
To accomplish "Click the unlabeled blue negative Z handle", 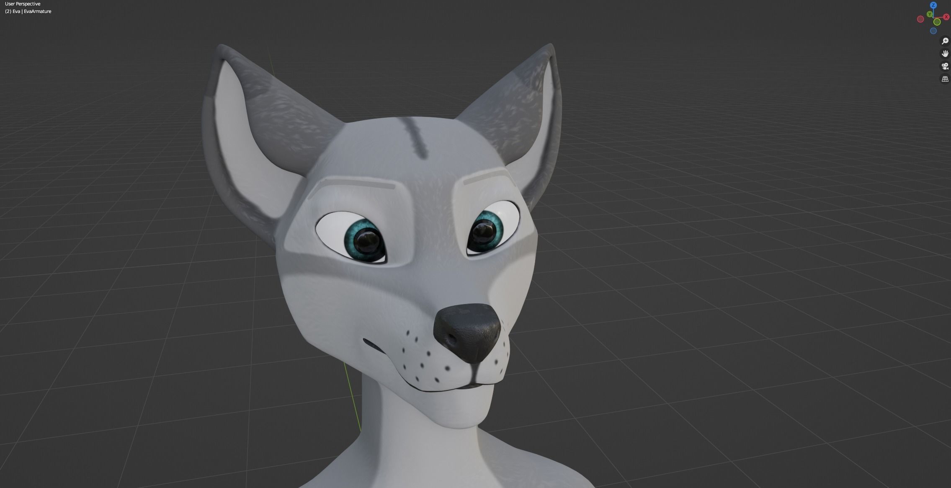I will click(x=933, y=31).
